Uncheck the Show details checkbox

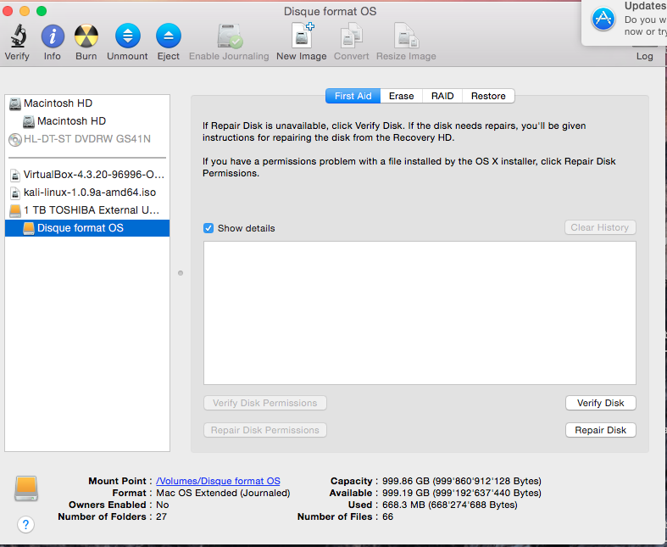coord(208,228)
